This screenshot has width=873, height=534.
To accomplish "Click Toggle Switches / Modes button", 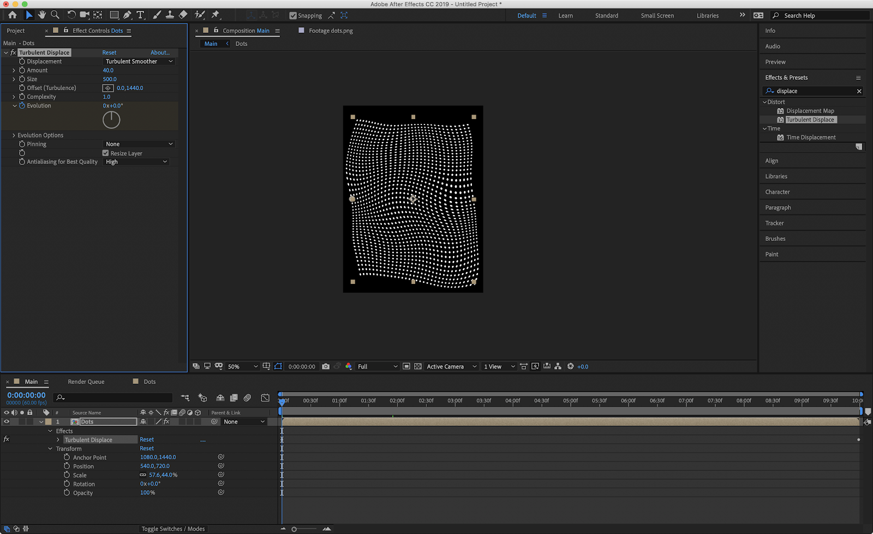I will tap(173, 529).
